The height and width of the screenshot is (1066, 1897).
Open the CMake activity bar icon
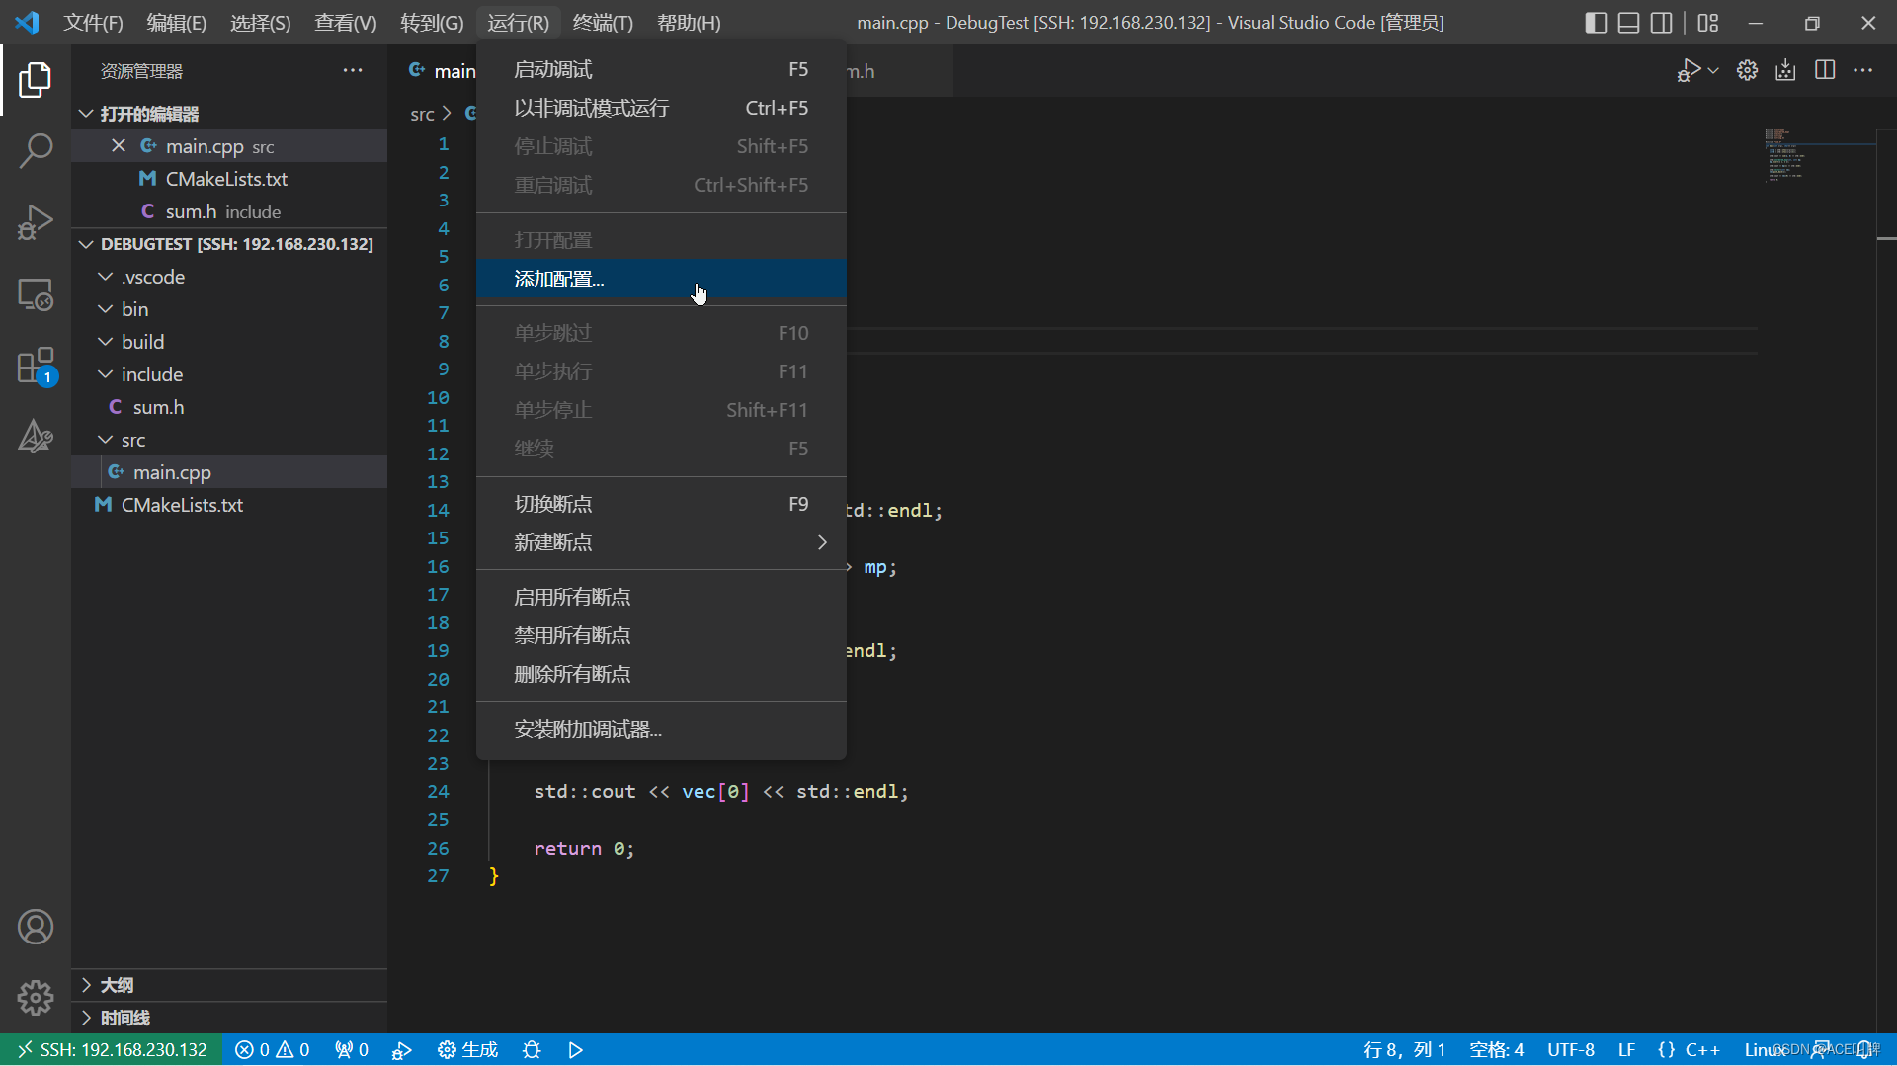coord(36,437)
